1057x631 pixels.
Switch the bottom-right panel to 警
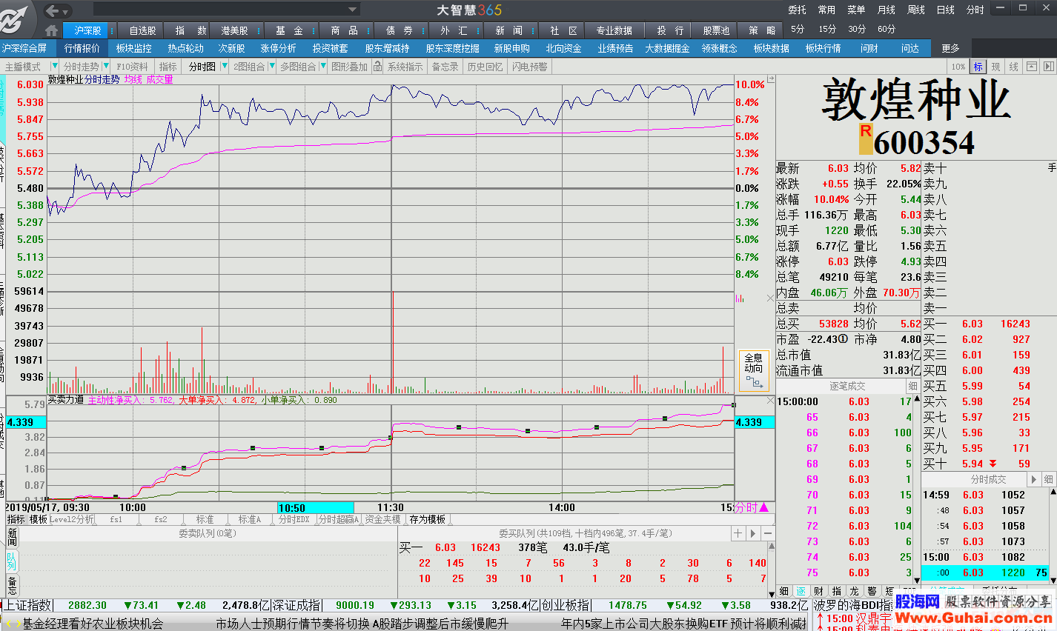pyautogui.click(x=872, y=591)
